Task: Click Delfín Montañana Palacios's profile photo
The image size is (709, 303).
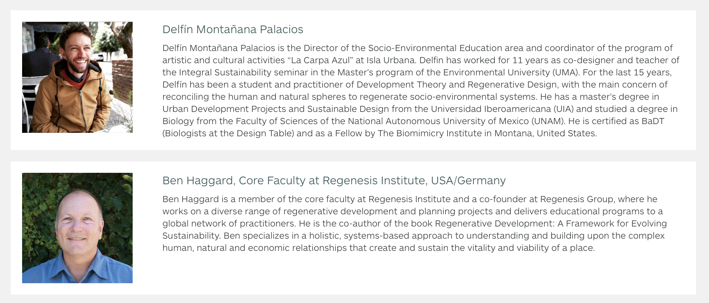Action: pyautogui.click(x=77, y=77)
